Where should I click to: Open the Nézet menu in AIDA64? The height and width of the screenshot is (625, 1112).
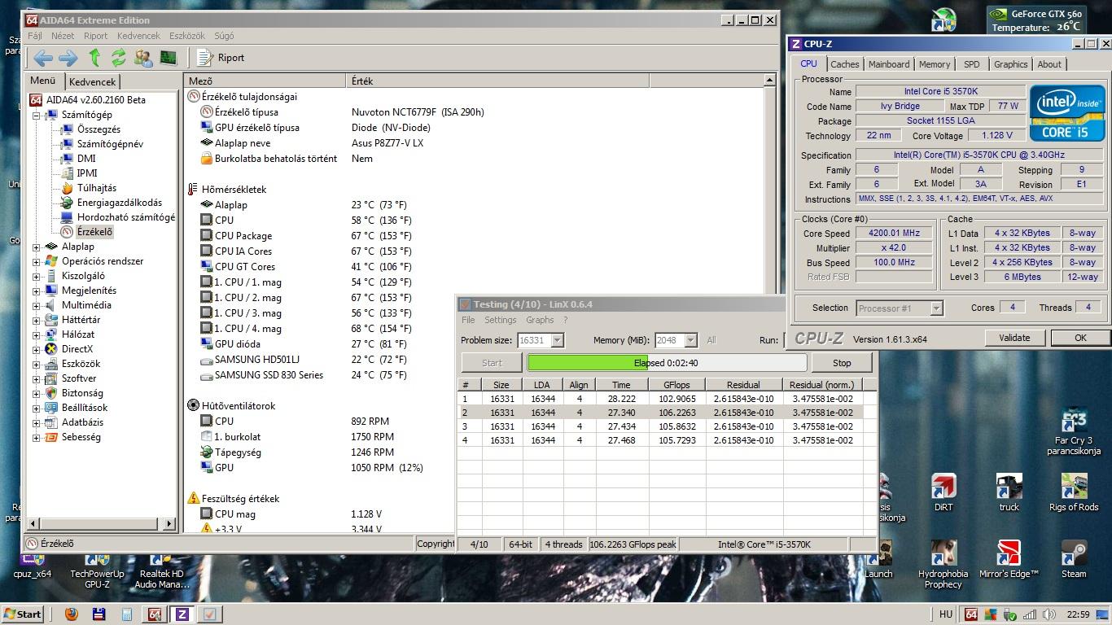point(63,36)
